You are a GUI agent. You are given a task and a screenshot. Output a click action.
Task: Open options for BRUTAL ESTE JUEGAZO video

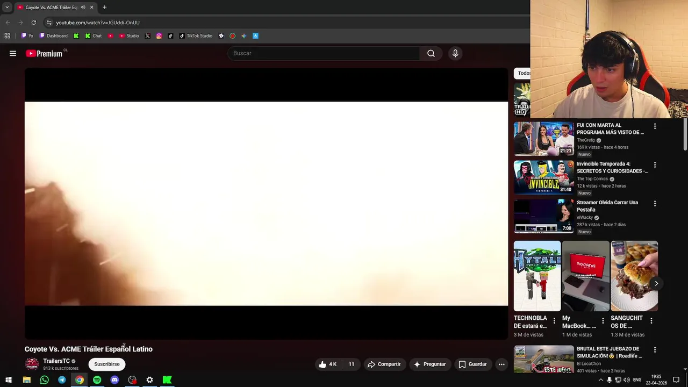(655, 350)
